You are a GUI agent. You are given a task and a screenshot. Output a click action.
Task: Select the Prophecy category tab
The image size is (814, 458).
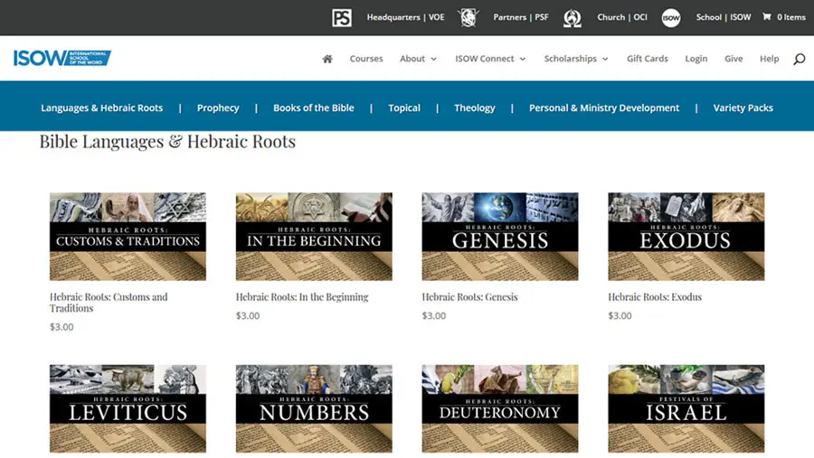point(218,107)
